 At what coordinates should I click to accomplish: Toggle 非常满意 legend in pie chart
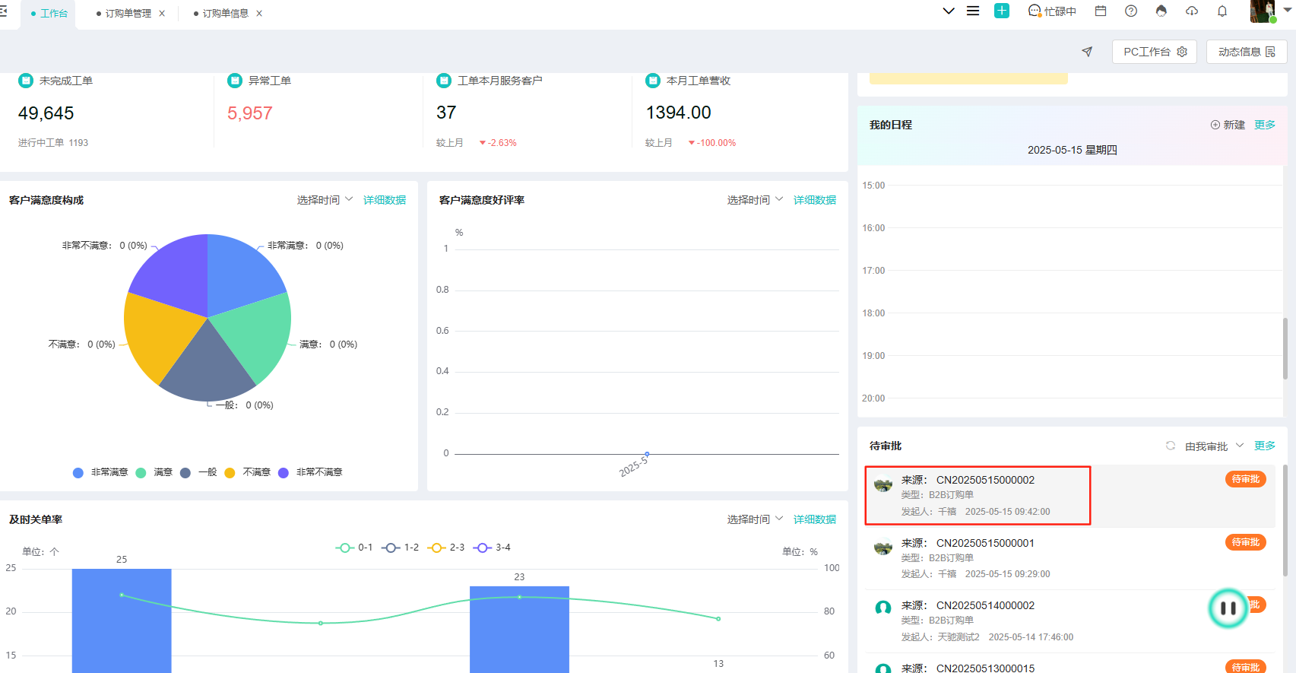(100, 472)
